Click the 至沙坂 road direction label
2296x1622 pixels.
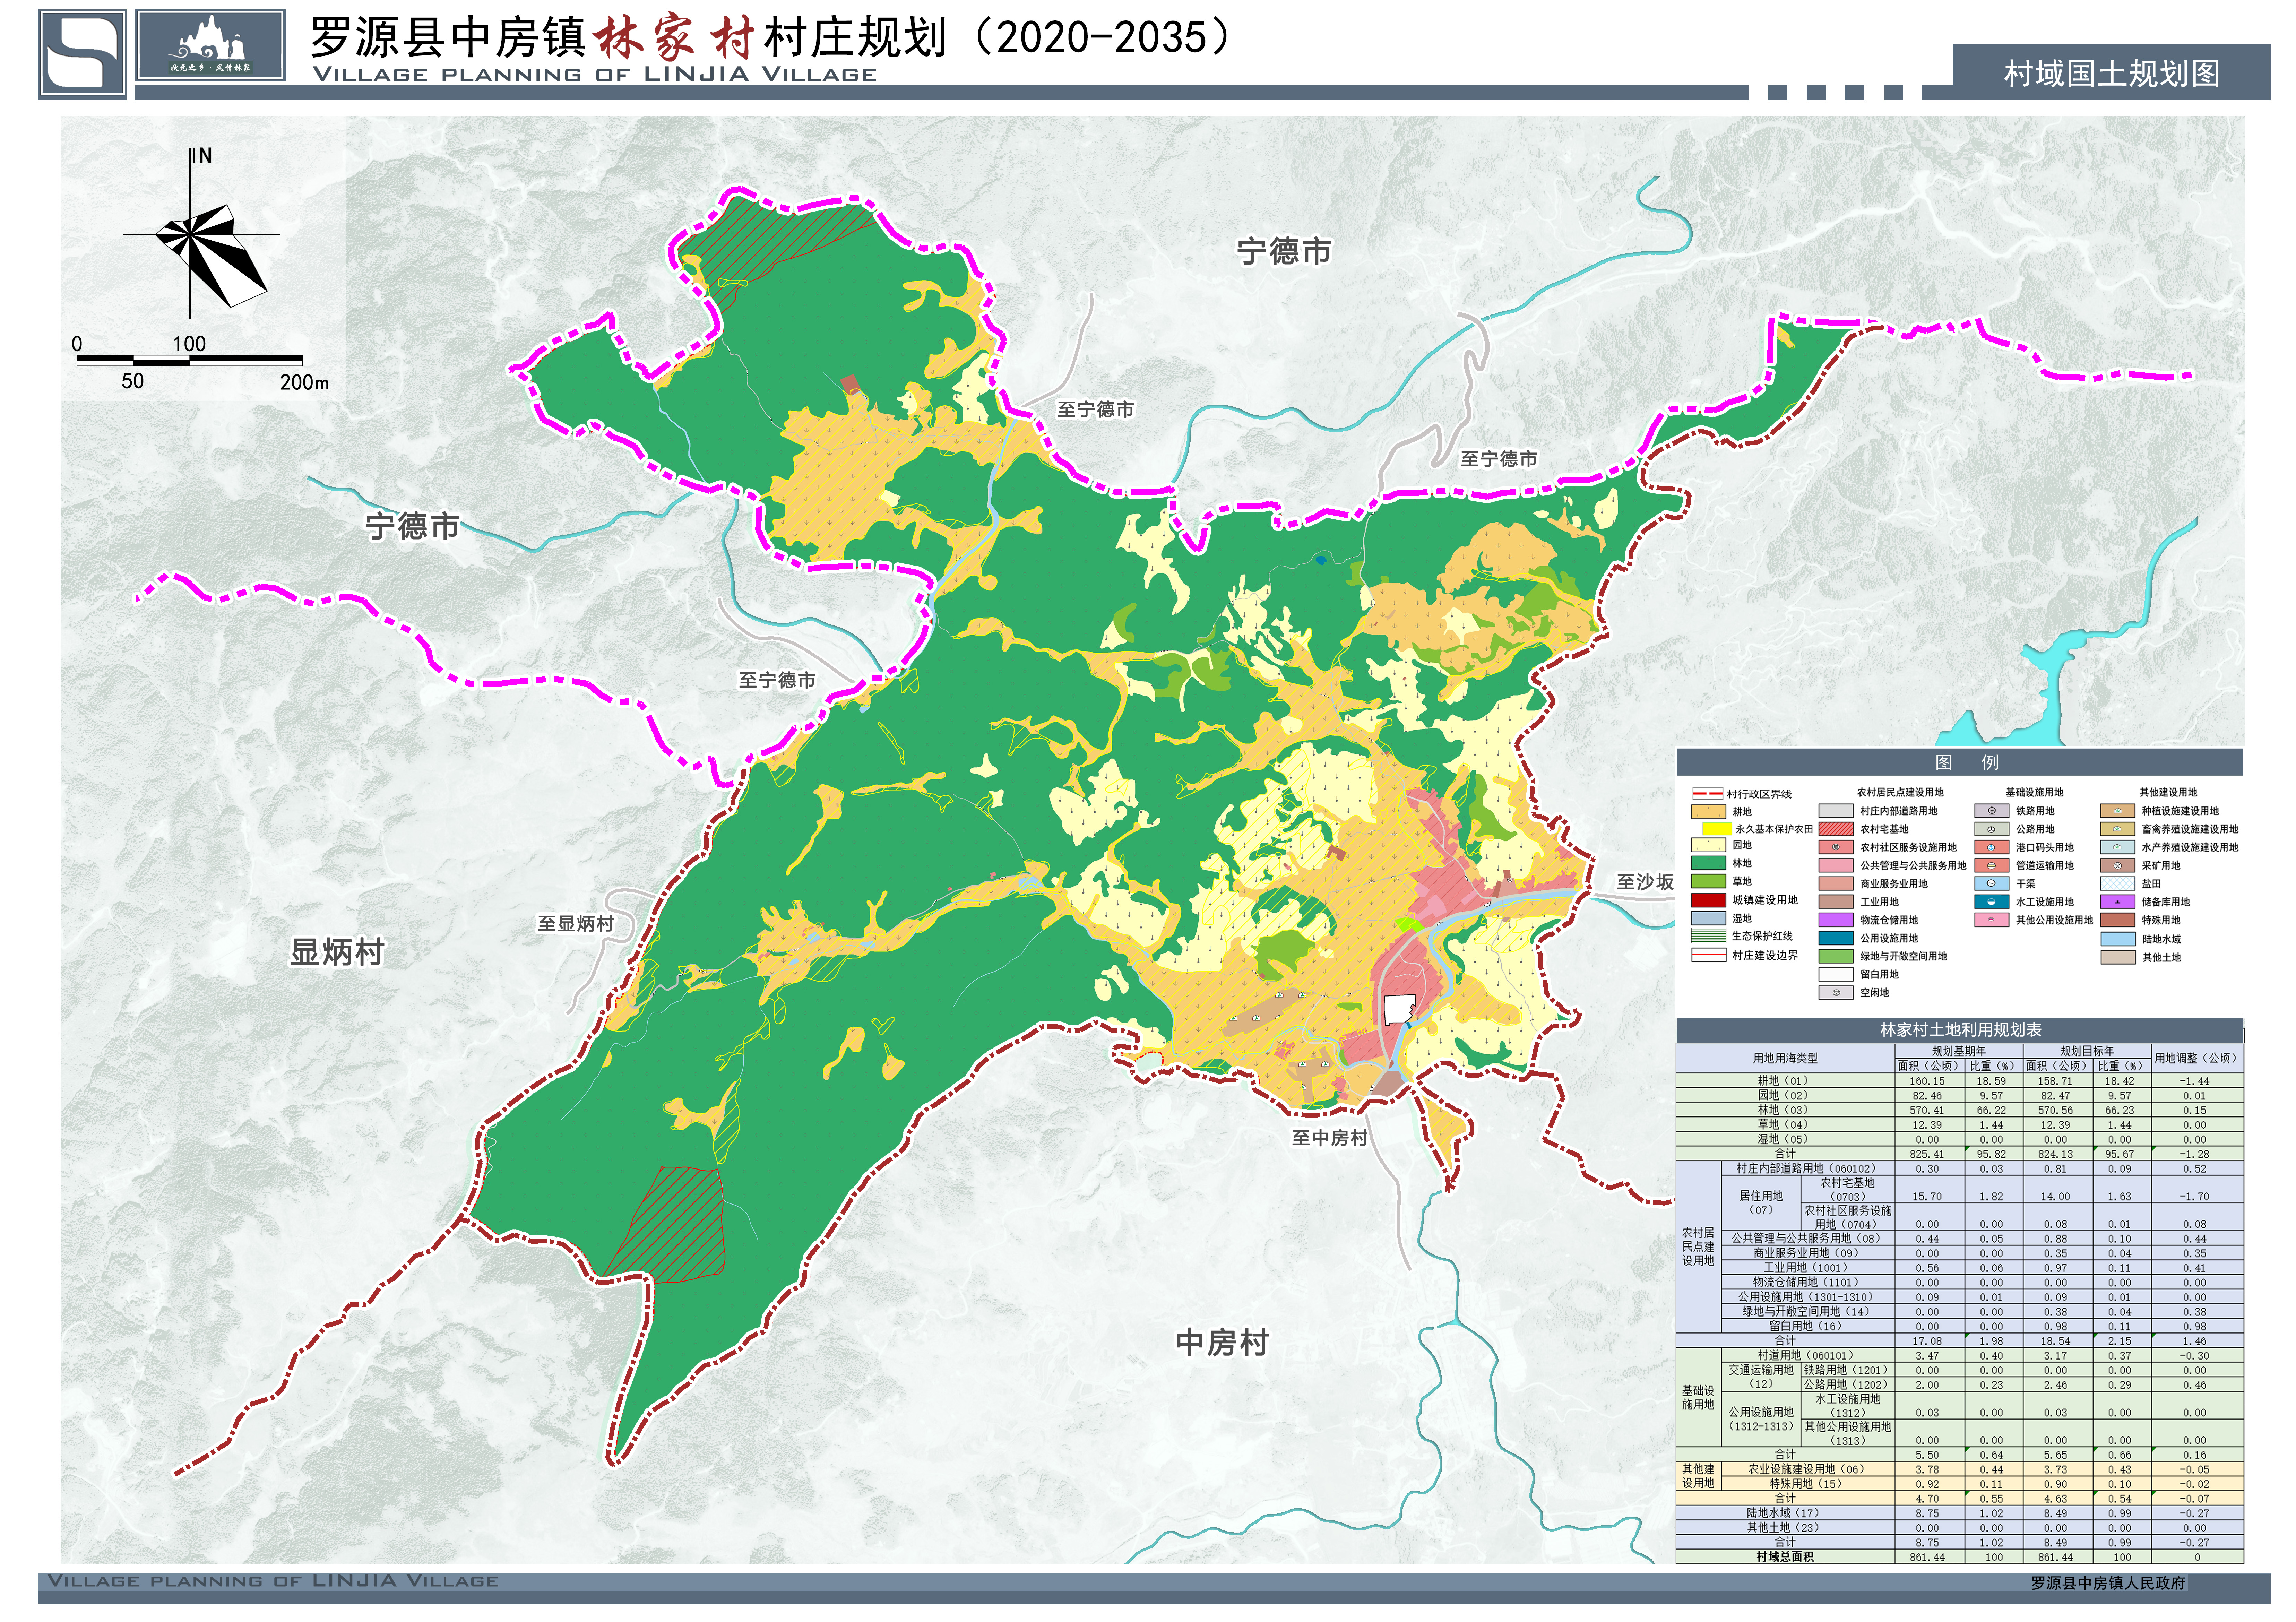1644,882
